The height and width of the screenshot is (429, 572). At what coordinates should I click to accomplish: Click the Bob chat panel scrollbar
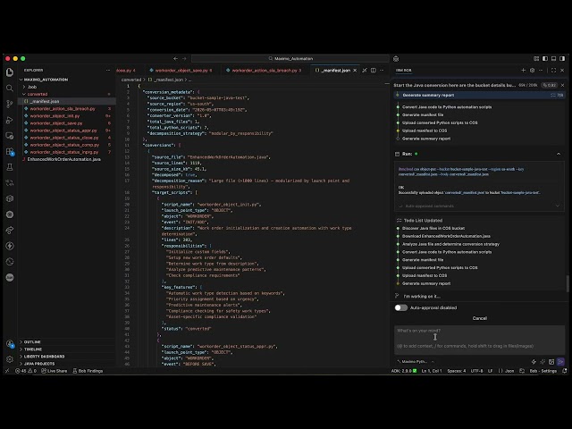point(568,283)
